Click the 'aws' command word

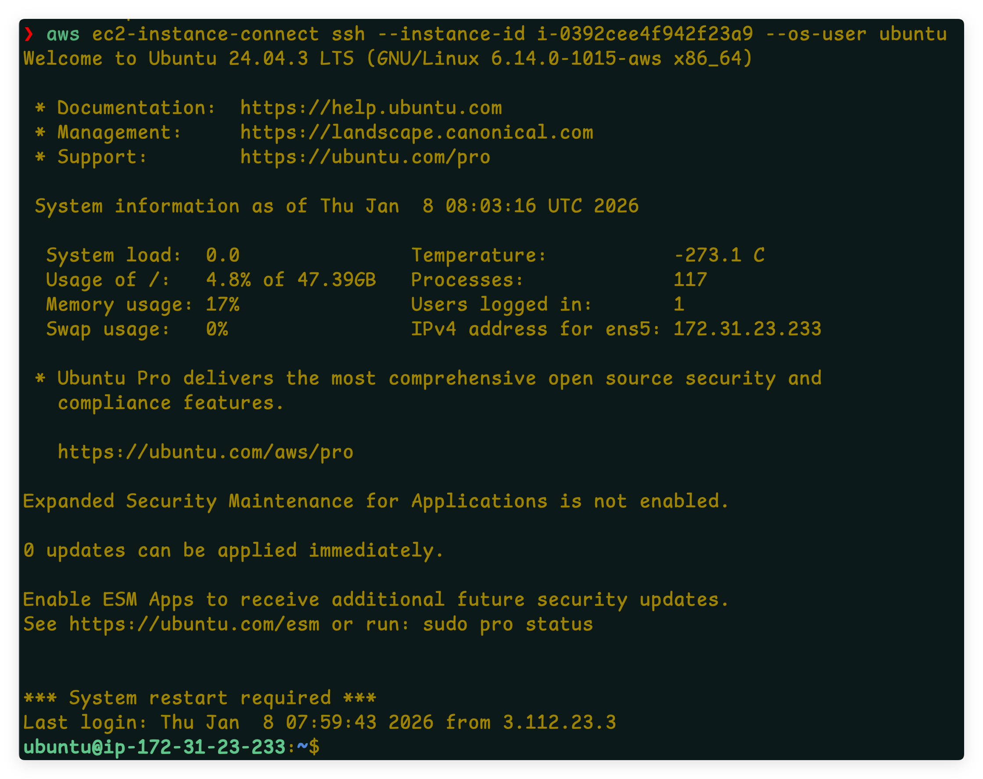click(x=63, y=34)
